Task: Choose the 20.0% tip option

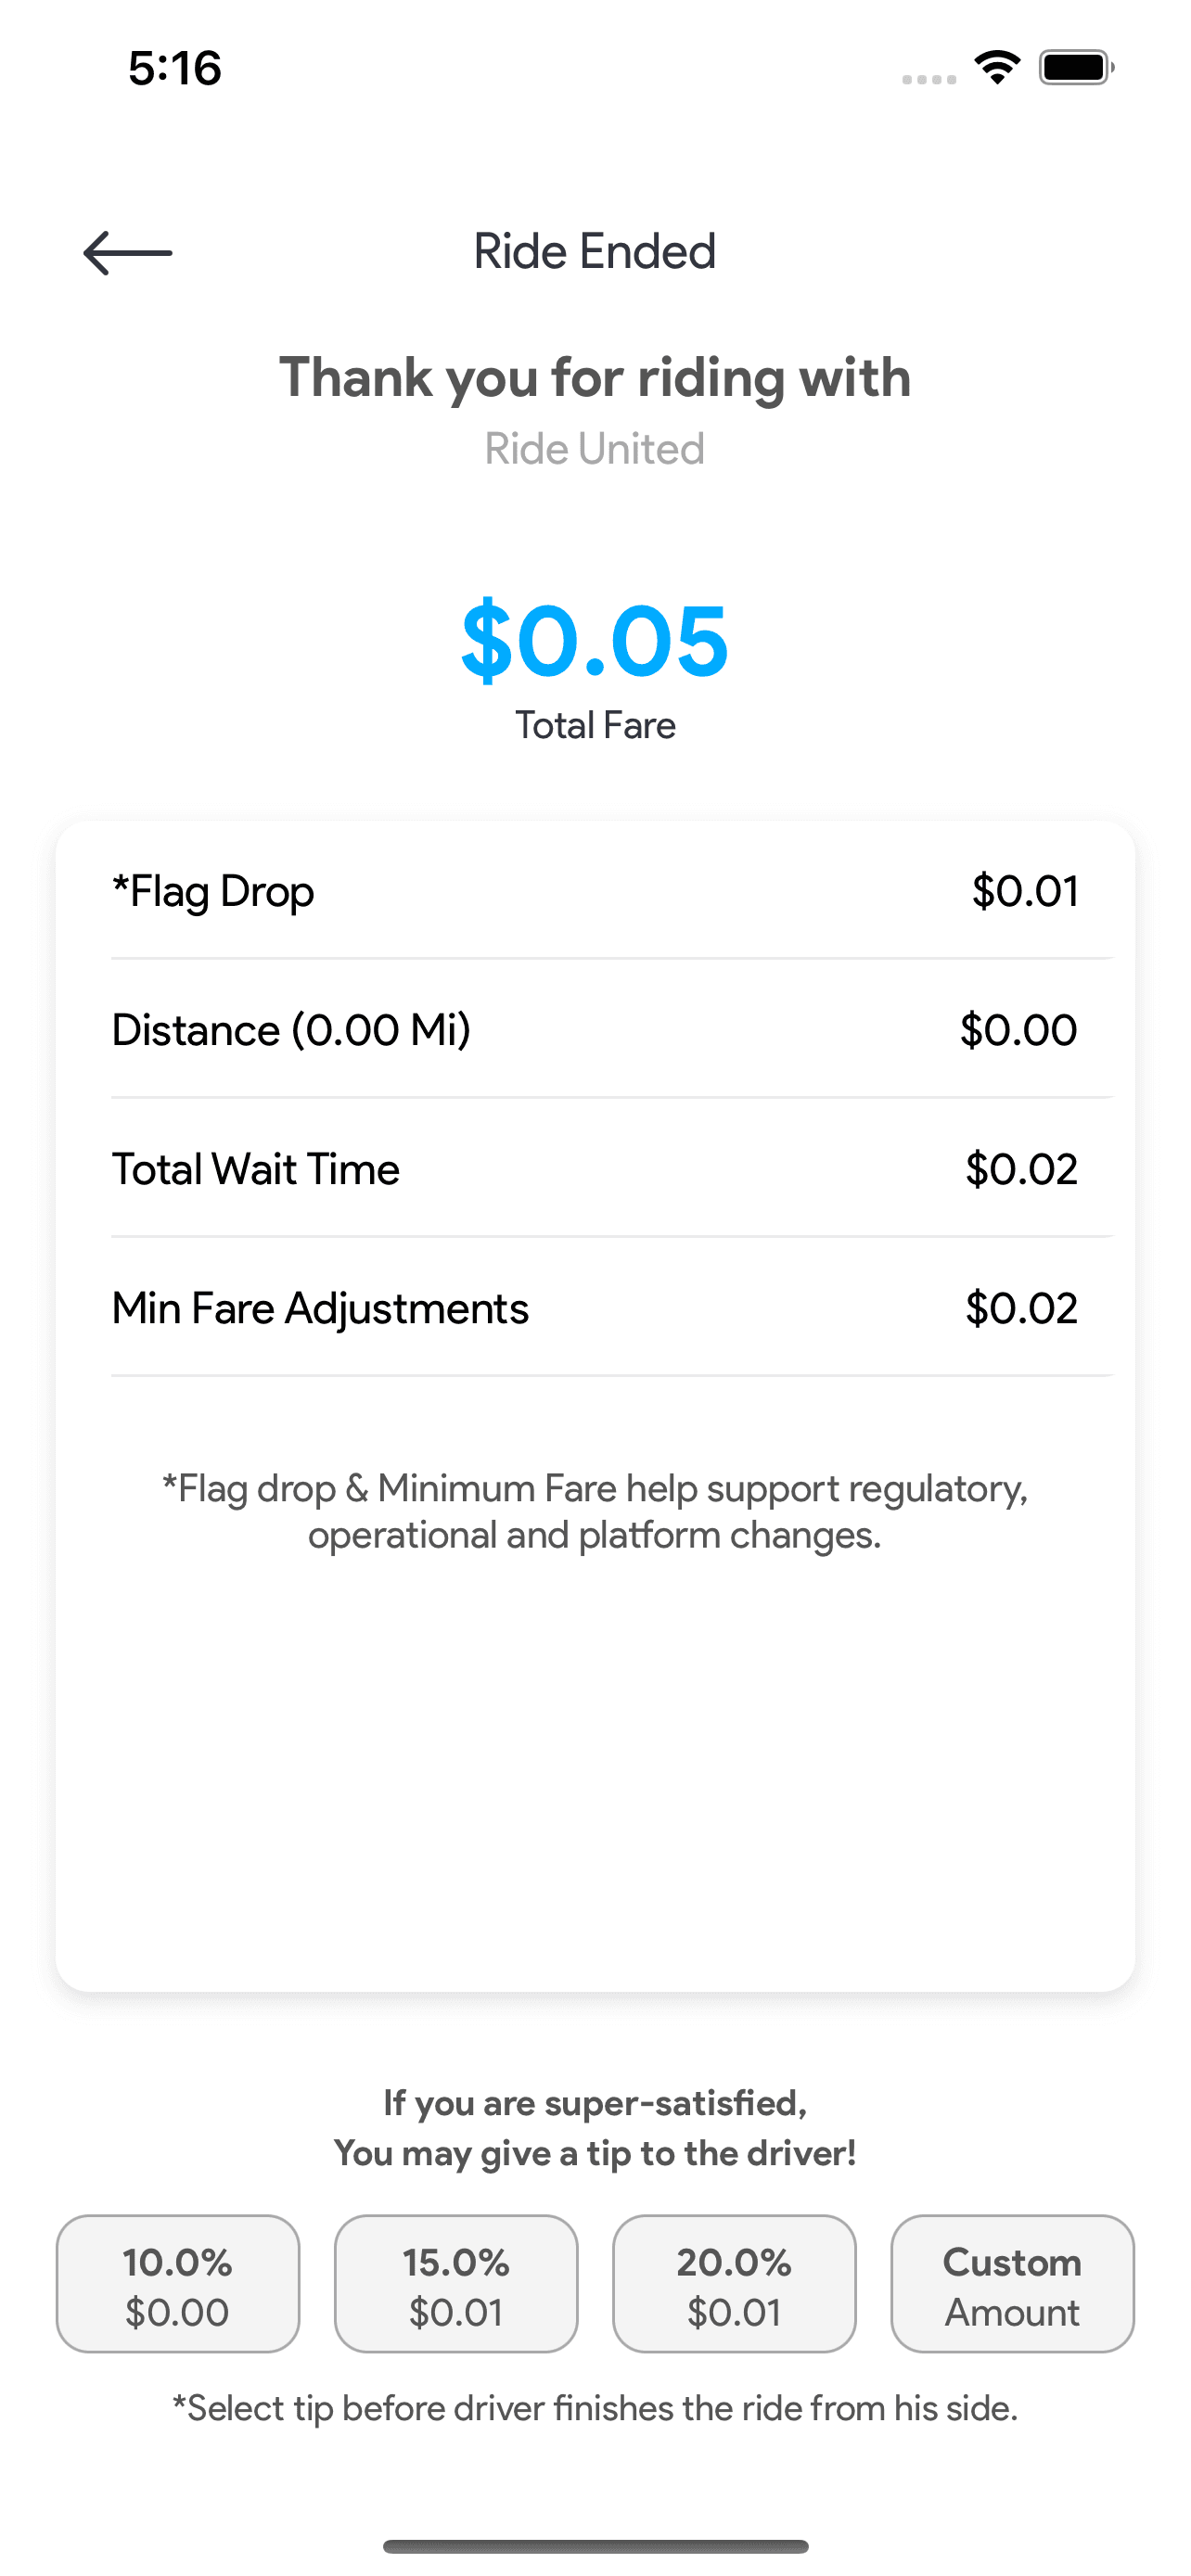Action: 734,2284
